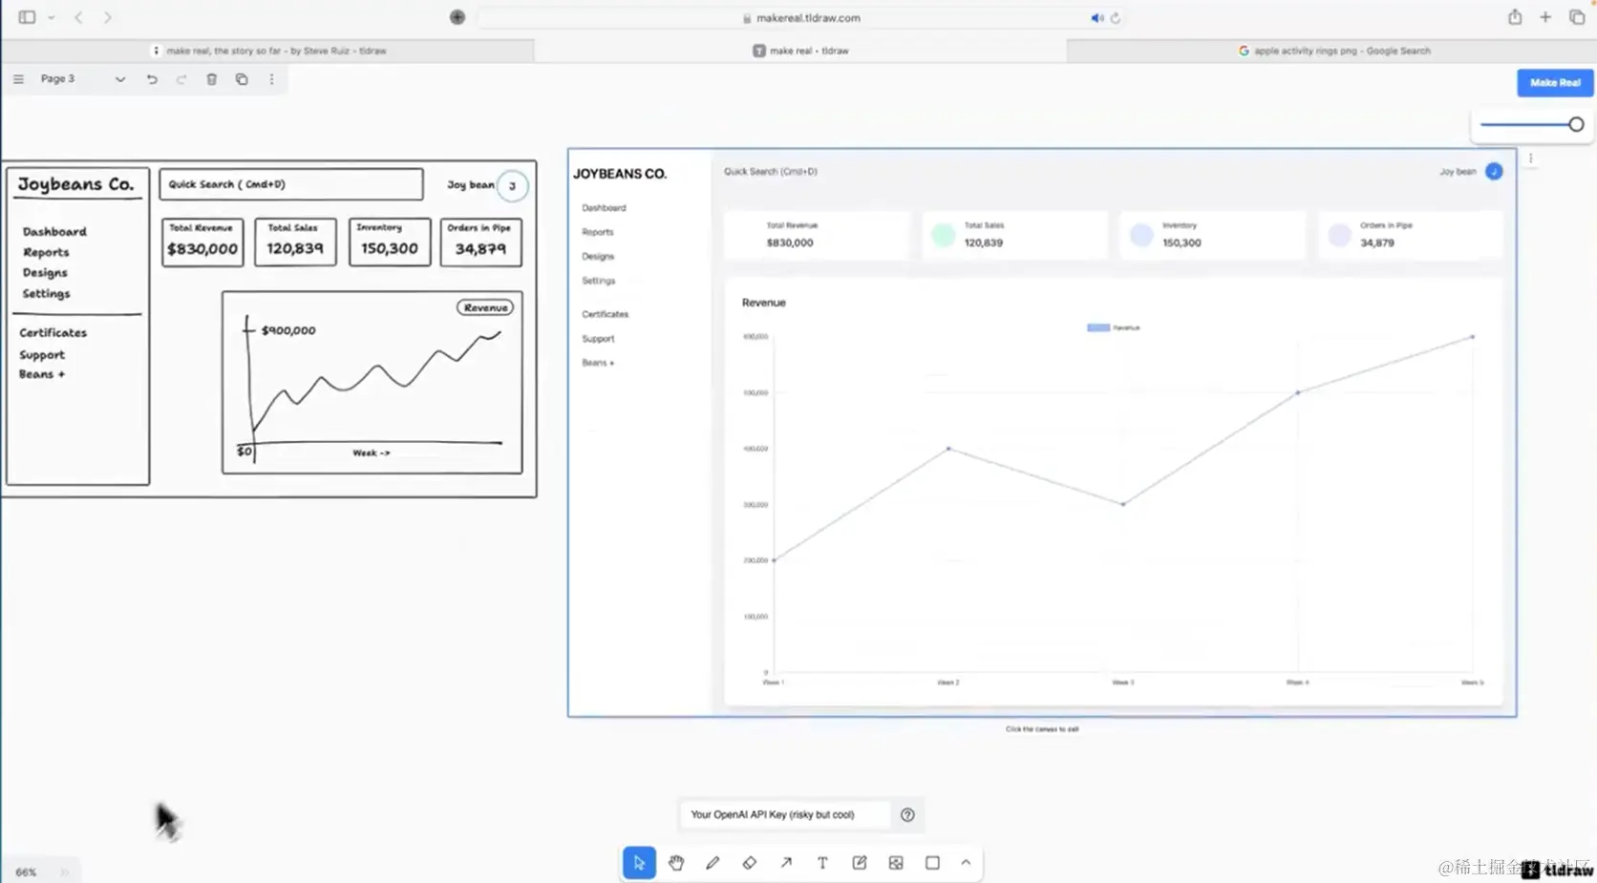Go forward in Safari history

point(107,17)
